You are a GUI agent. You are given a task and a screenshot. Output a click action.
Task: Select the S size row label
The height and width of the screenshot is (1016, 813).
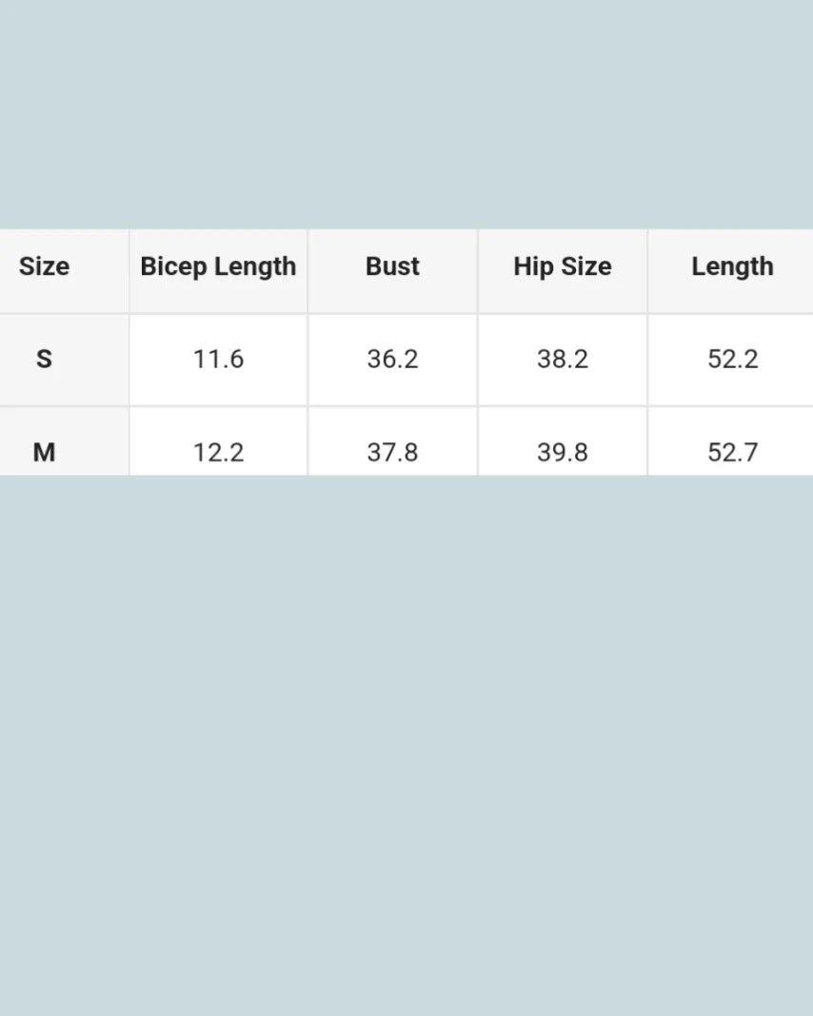pyautogui.click(x=44, y=359)
